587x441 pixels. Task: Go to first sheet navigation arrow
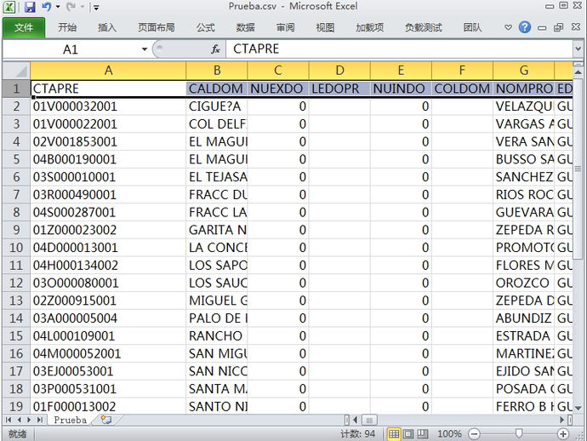pos(9,420)
